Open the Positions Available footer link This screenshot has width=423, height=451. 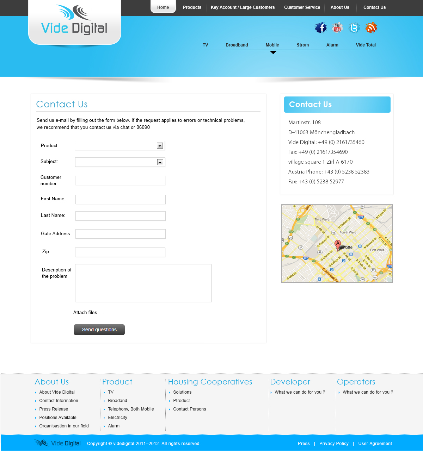[x=58, y=418]
